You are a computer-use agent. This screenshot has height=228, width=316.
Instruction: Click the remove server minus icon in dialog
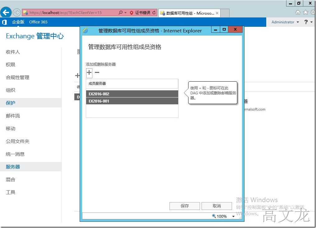[x=97, y=73]
